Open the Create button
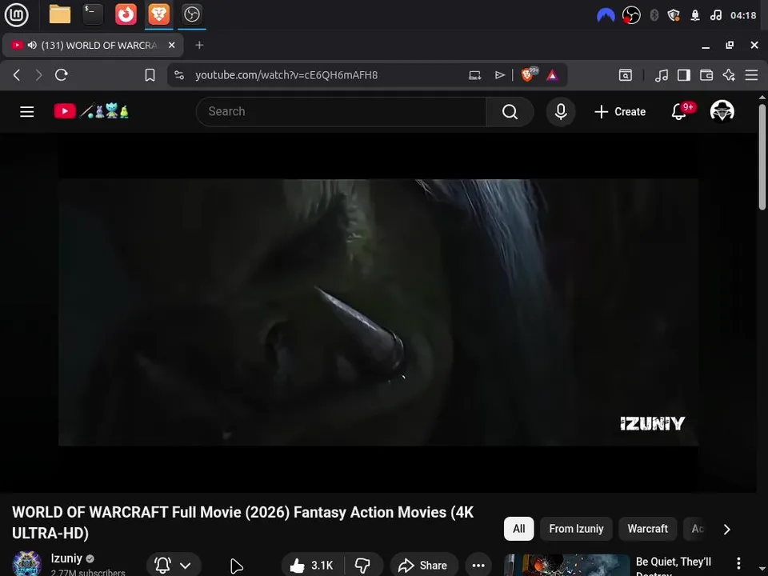The width and height of the screenshot is (768, 576). tap(620, 112)
